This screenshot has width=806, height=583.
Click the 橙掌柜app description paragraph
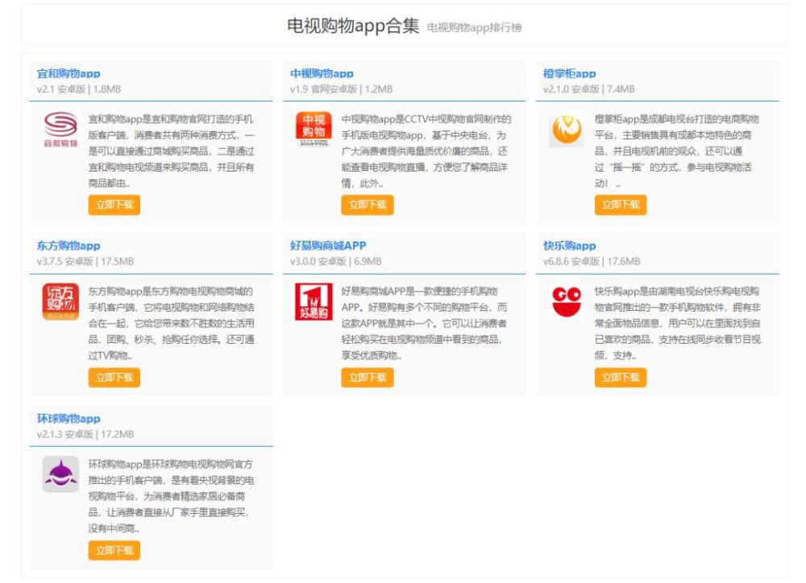click(676, 151)
